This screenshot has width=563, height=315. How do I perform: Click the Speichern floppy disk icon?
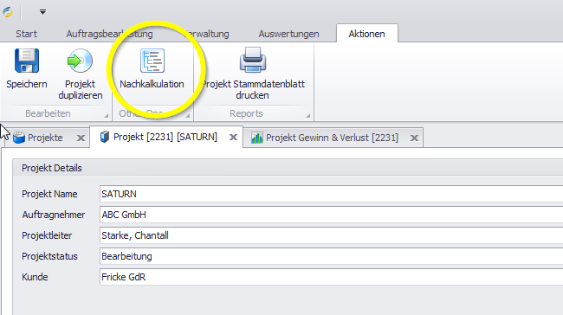27,61
